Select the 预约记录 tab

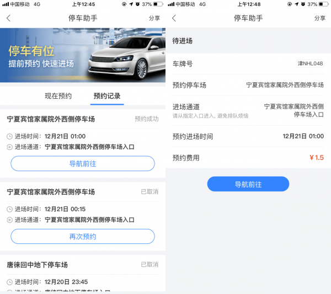(x=107, y=96)
